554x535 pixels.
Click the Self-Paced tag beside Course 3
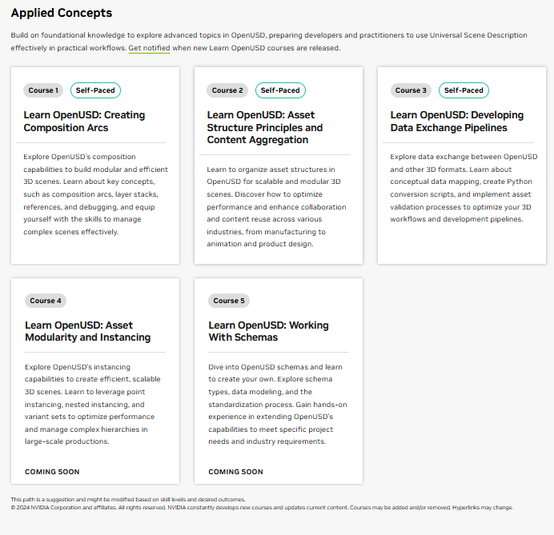464,90
